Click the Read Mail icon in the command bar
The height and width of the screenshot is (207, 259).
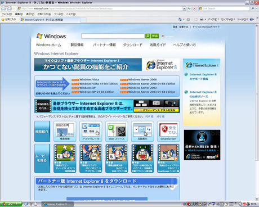[196, 19]
